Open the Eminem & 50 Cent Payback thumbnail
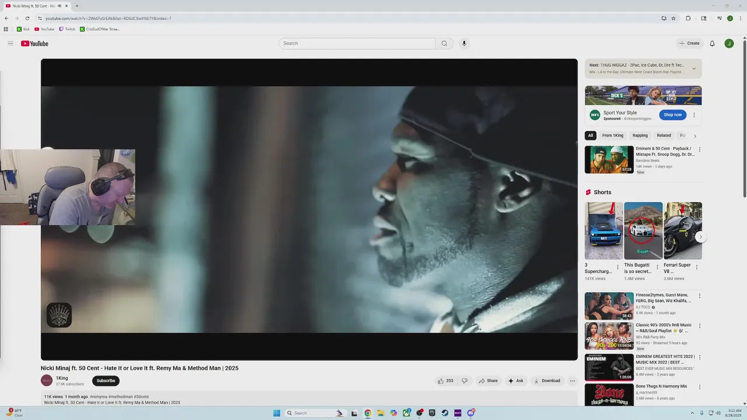 (609, 160)
